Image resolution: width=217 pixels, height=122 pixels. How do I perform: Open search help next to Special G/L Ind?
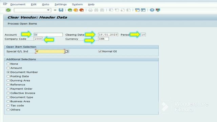pos(67,51)
